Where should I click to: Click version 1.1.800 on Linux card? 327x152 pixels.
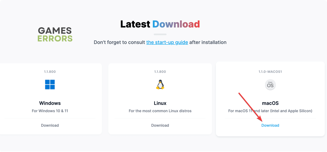click(x=160, y=72)
